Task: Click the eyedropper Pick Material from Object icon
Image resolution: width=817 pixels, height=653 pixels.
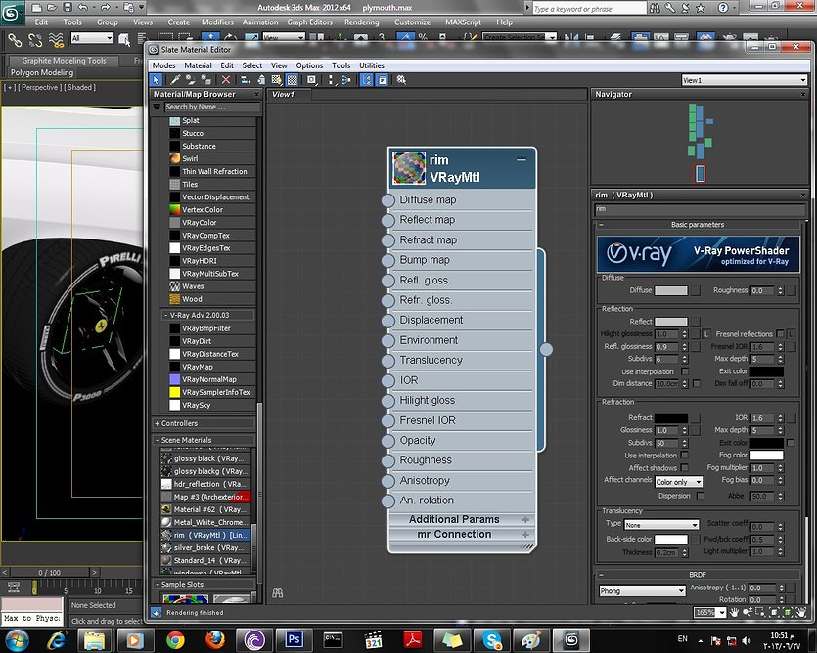Action: pos(174,80)
